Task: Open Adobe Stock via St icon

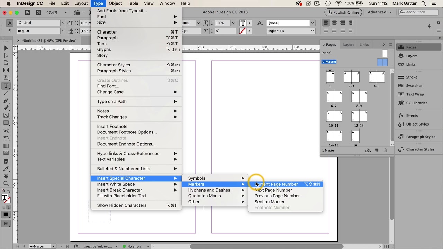Action: pos(39,12)
